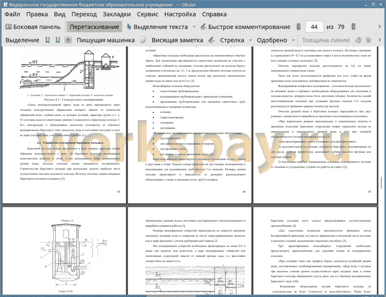Select the Squiggle wavy underline icon
The width and height of the screenshot is (386, 297).
pyautogui.click(x=58, y=40)
